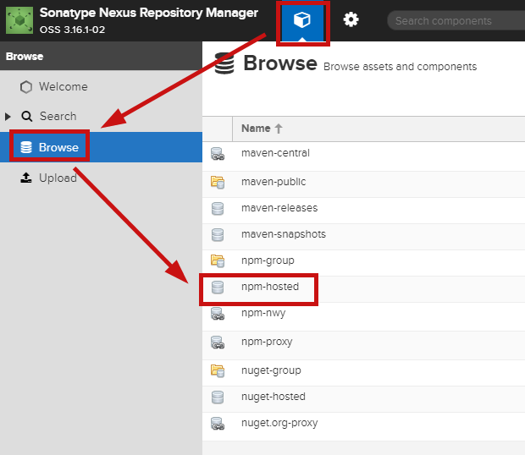Screen dimensions: 525x455
Task: Click nuget-group folder icon
Action: coord(218,370)
